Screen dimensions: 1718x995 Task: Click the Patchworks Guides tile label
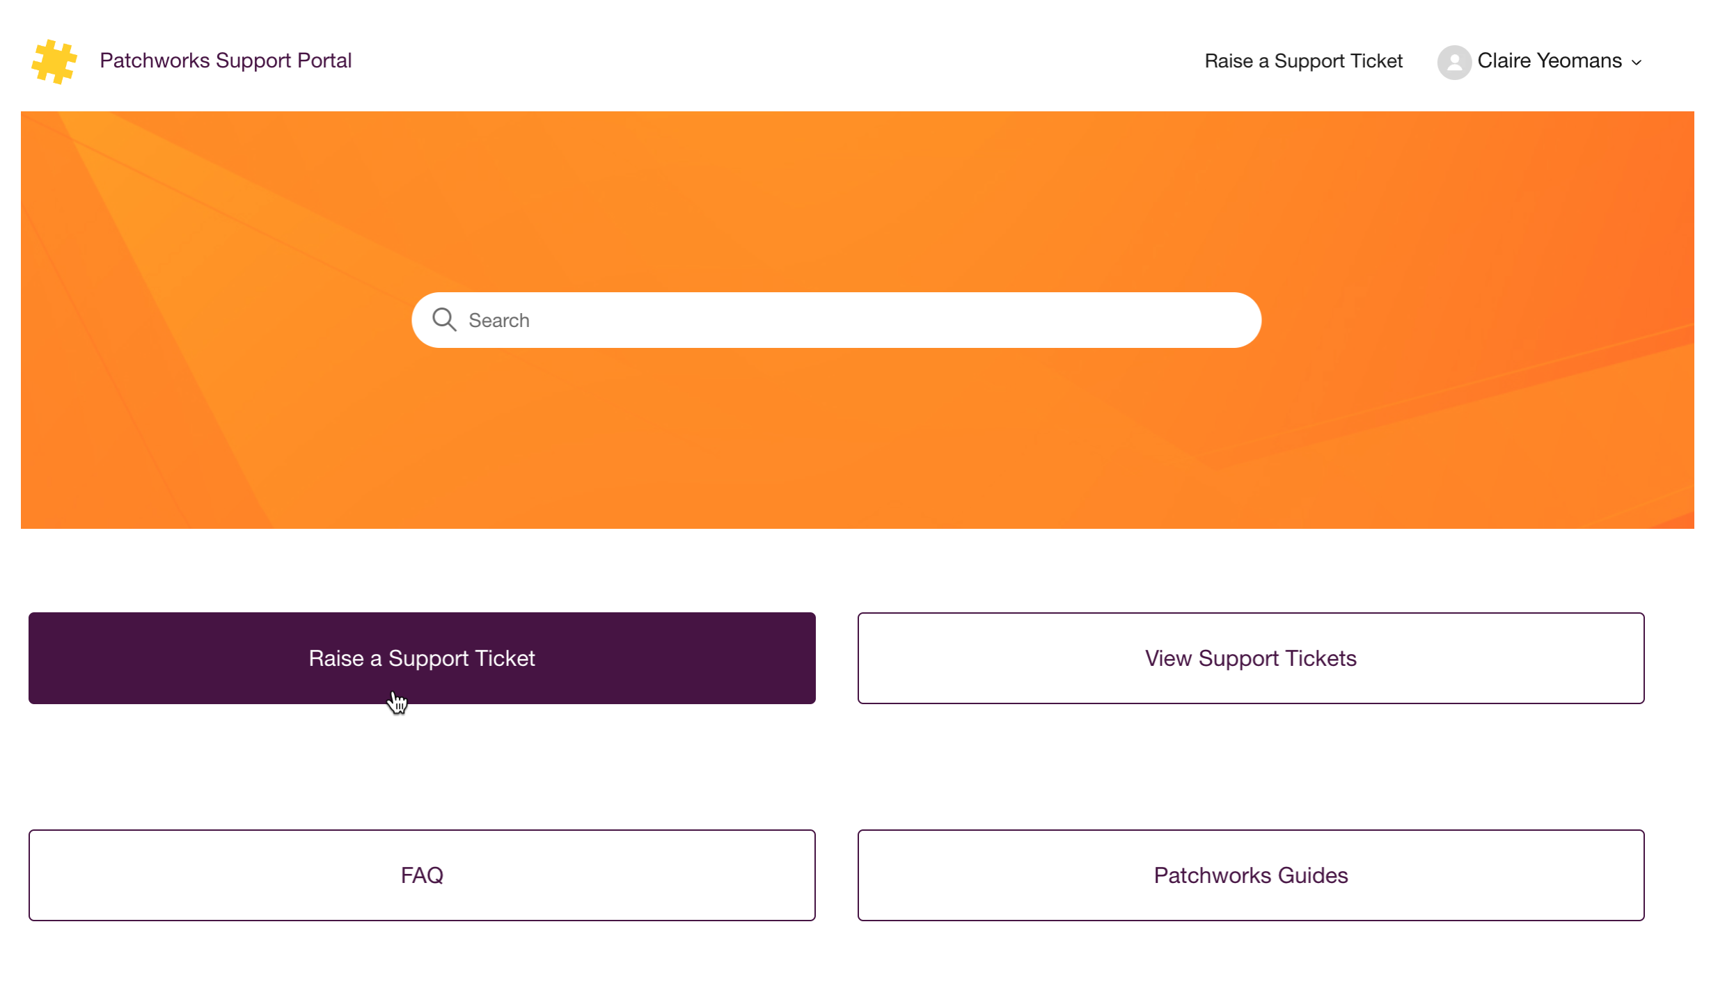click(x=1250, y=875)
